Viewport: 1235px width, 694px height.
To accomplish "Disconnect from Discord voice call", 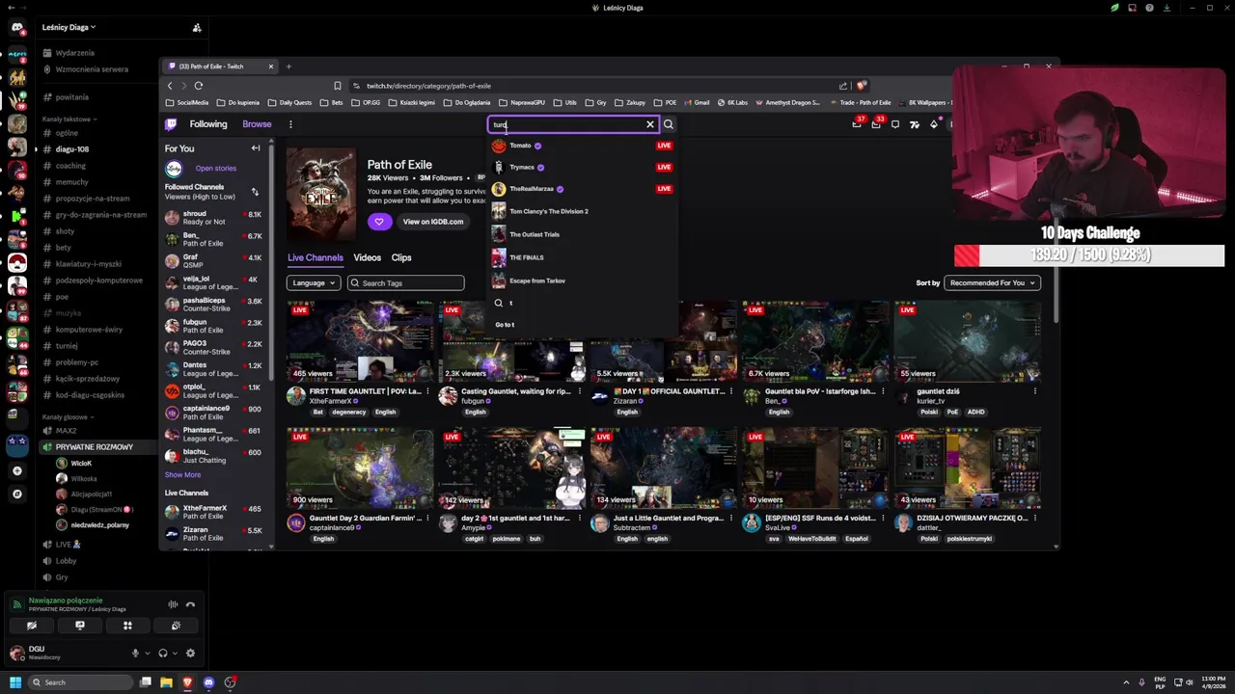I will [x=190, y=604].
